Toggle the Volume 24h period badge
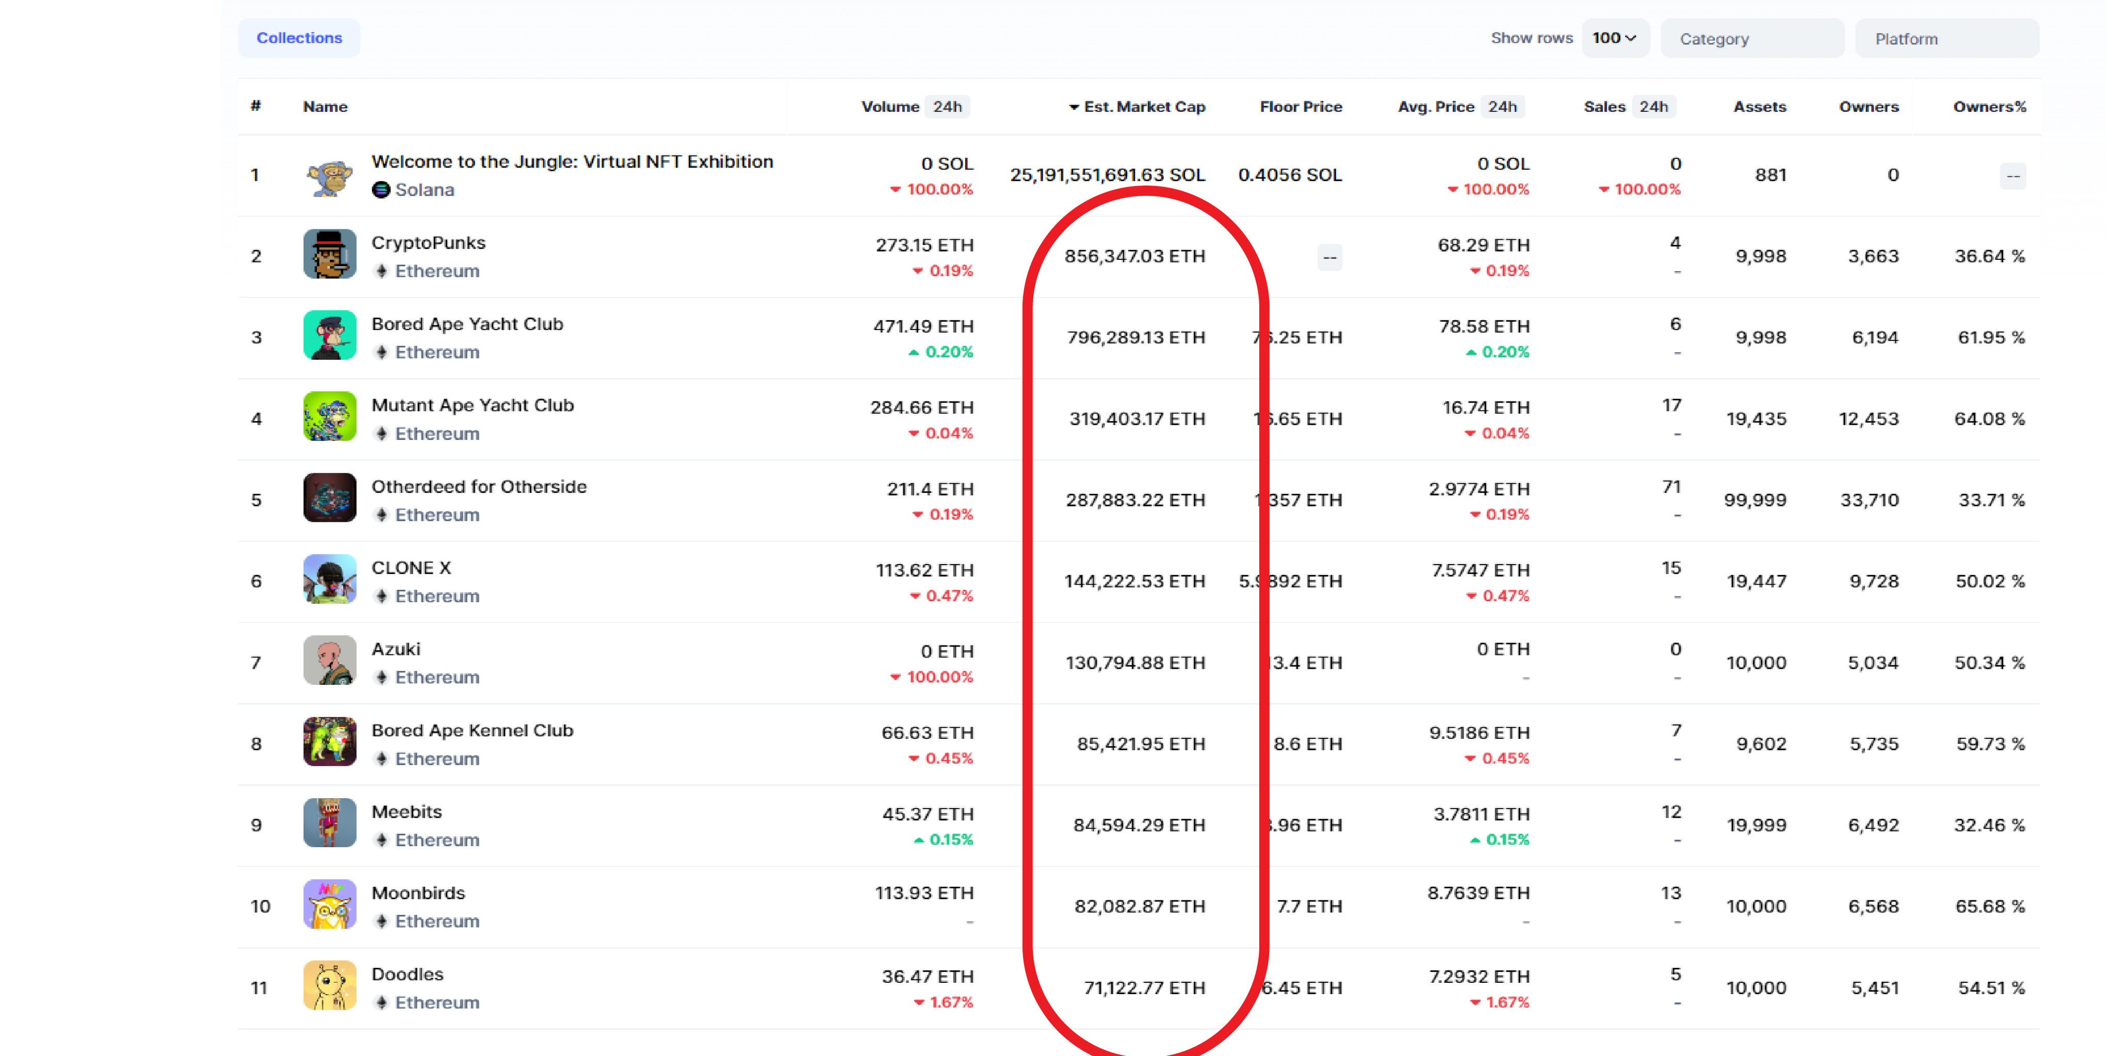This screenshot has height=1056, width=2113. tap(948, 107)
